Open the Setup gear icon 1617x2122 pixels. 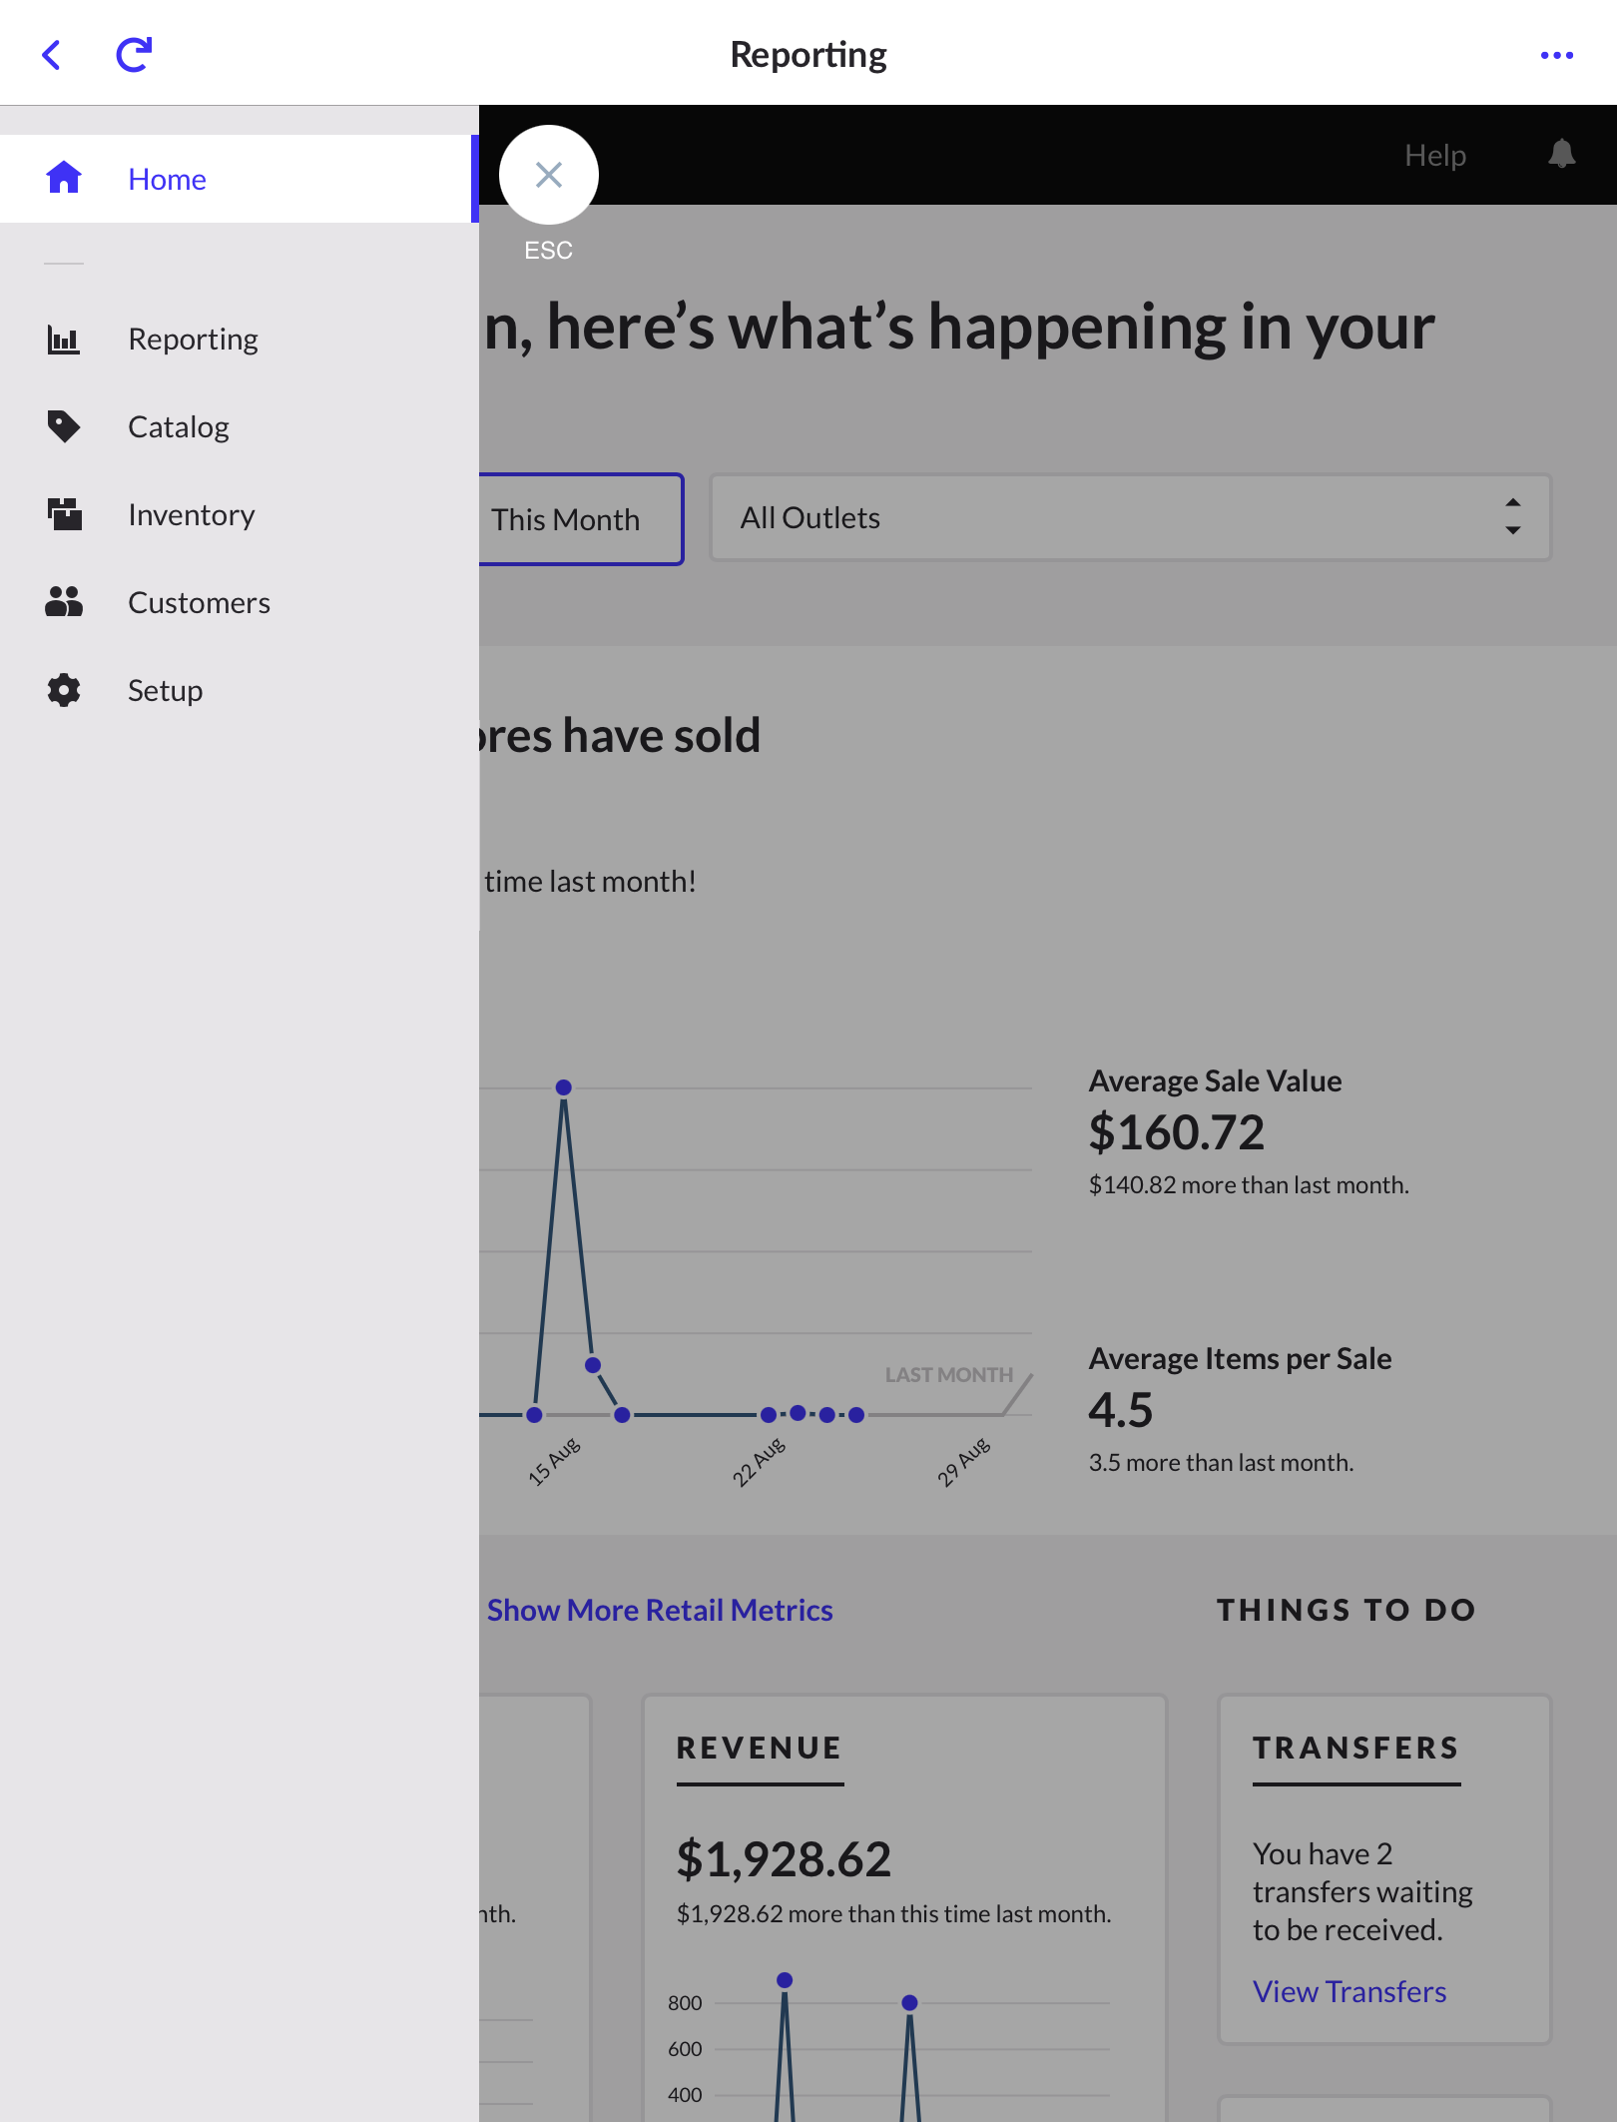coord(64,690)
